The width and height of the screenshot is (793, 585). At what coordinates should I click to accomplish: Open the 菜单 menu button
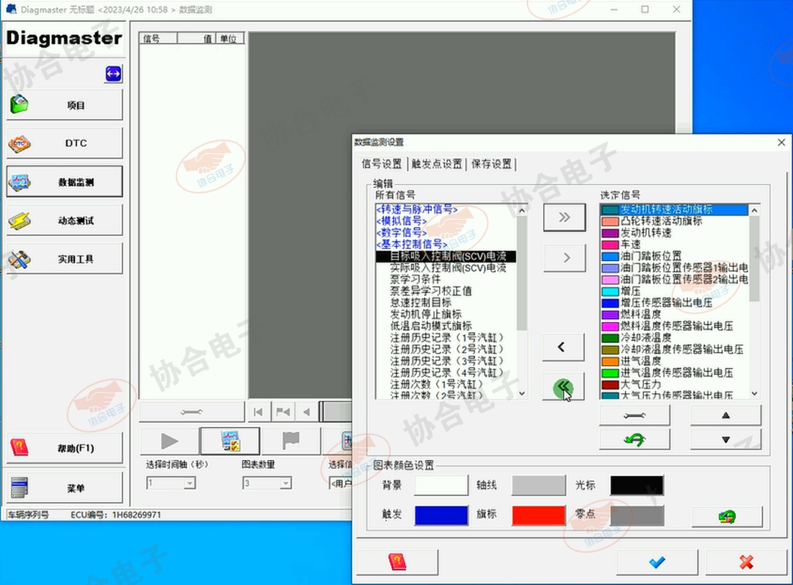click(64, 488)
